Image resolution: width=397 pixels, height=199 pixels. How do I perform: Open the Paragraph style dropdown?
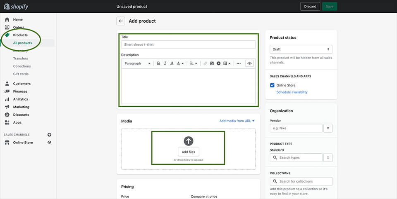[x=138, y=63]
